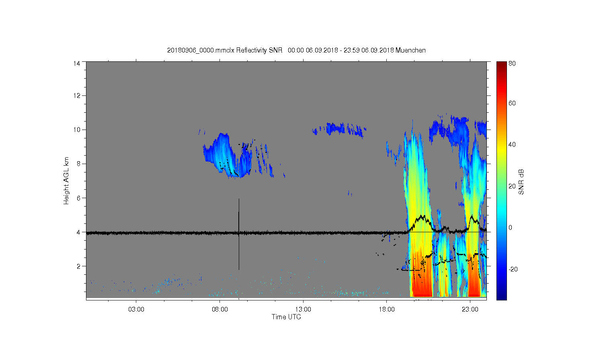
Task: Click the height tick label 8
Action: 78,164
